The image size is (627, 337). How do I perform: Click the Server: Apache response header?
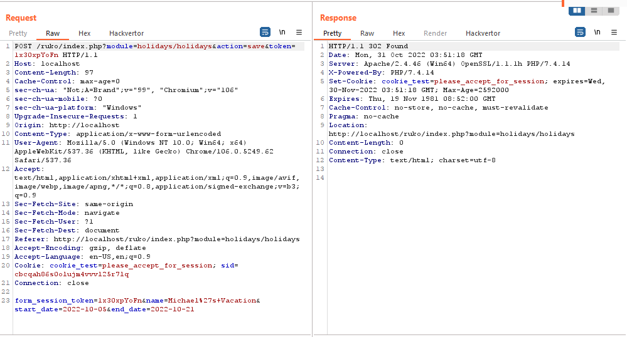click(x=449, y=63)
